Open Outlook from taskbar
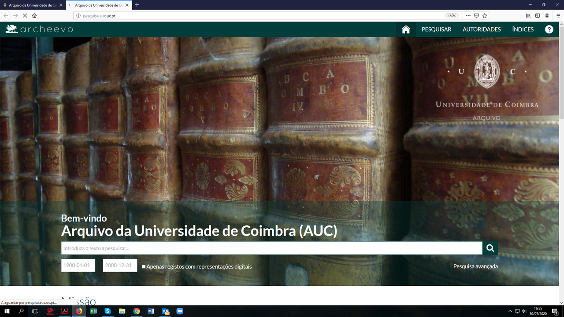Screen dimensions: 564x317 (x=165, y=311)
